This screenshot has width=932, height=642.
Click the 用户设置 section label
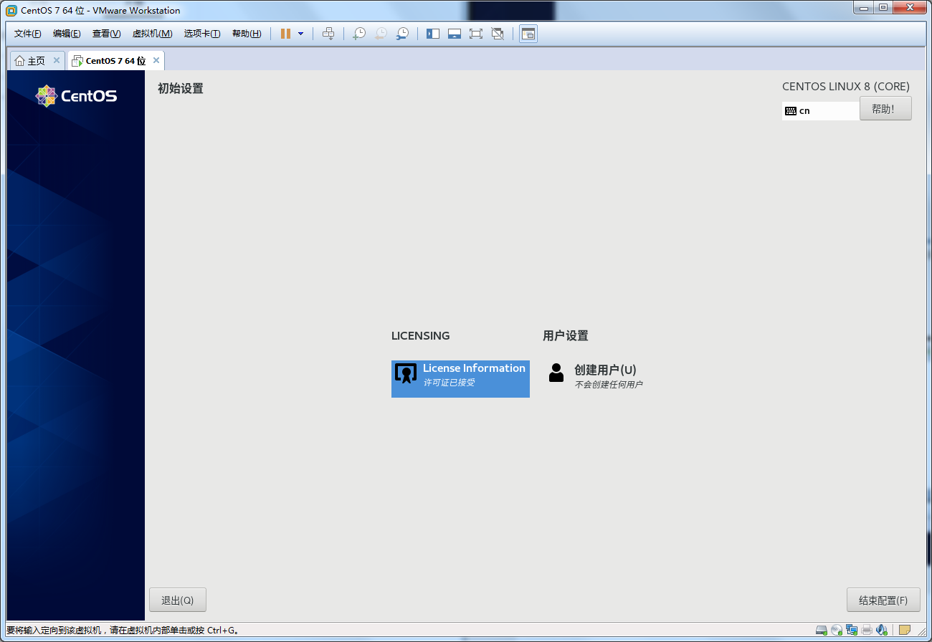click(x=566, y=335)
